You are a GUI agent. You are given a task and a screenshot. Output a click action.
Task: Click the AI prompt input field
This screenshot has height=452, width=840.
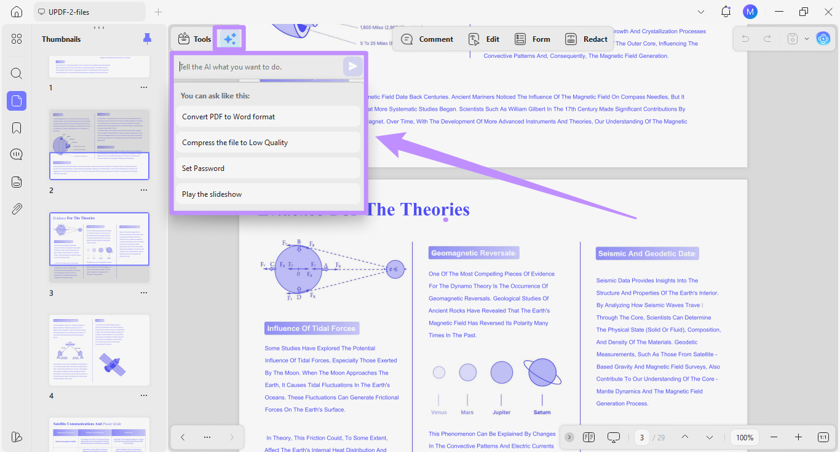260,66
